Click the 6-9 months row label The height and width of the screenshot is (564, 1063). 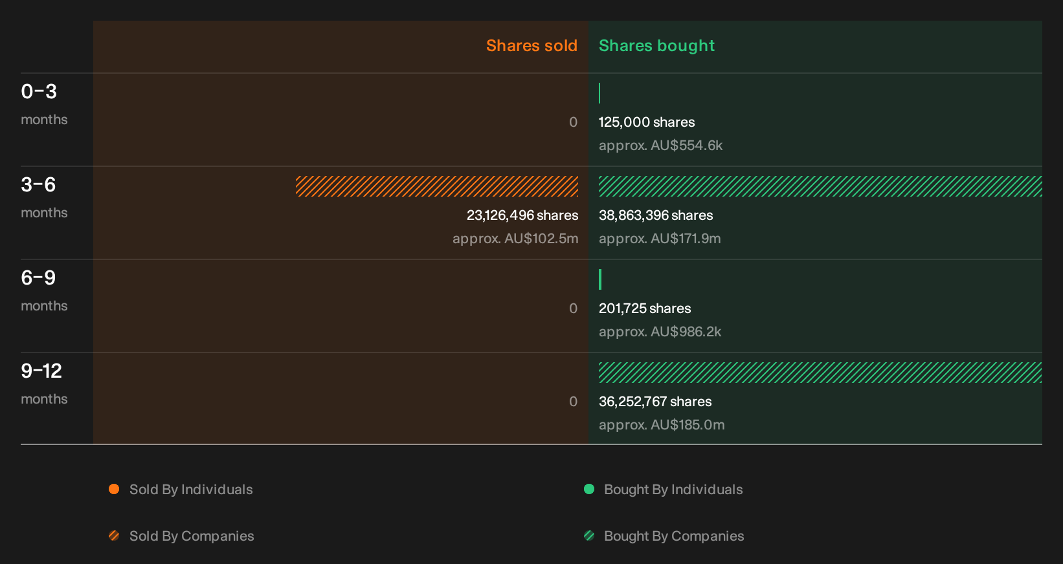[x=44, y=290]
